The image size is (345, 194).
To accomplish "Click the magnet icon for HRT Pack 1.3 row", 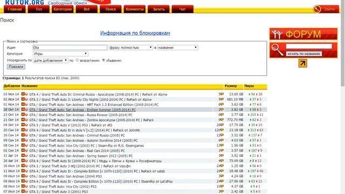I will pos(26,104).
